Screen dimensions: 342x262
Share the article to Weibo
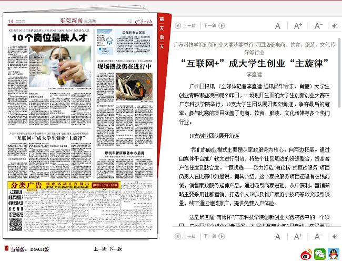coord(306,254)
